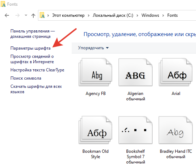Select the Fonts breadcrumb segment
The height and width of the screenshot is (166, 196).
coord(172,15)
